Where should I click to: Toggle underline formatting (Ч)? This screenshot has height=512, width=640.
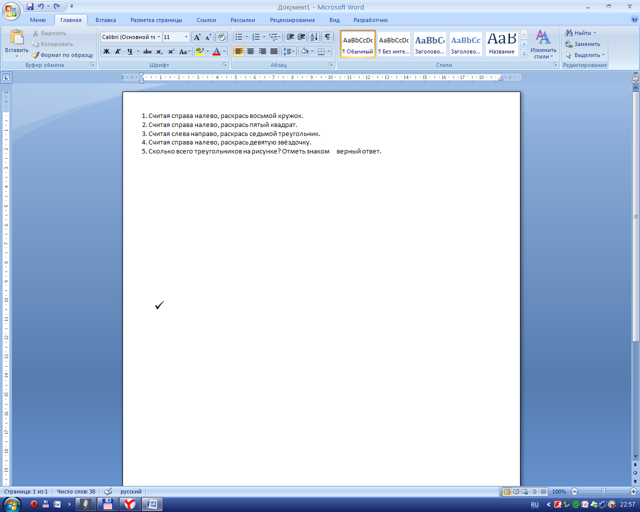[x=130, y=51]
